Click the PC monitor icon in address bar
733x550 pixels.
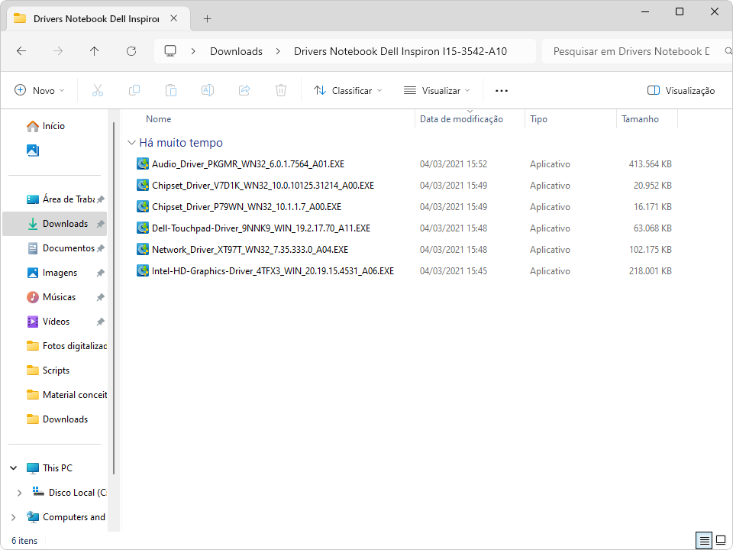tap(170, 51)
